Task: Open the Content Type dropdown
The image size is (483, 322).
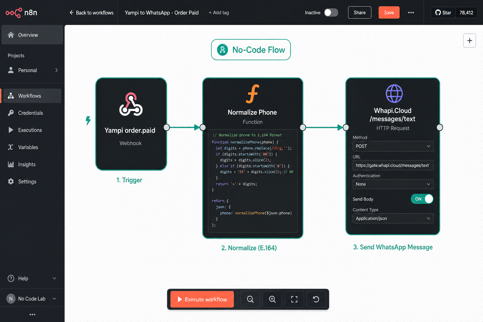Action: (393, 218)
